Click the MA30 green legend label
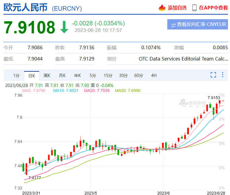This screenshot has width=230, height=195. [x=127, y=91]
